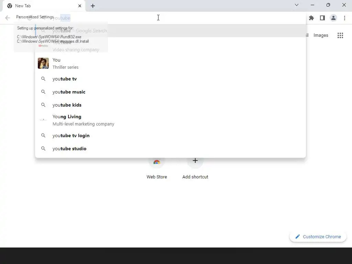Open the Google apps grid
Image resolution: width=352 pixels, height=264 pixels.
pos(340,35)
